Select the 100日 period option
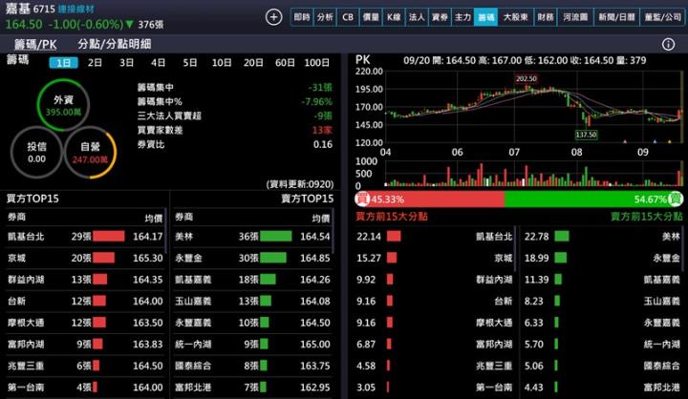 (316, 62)
